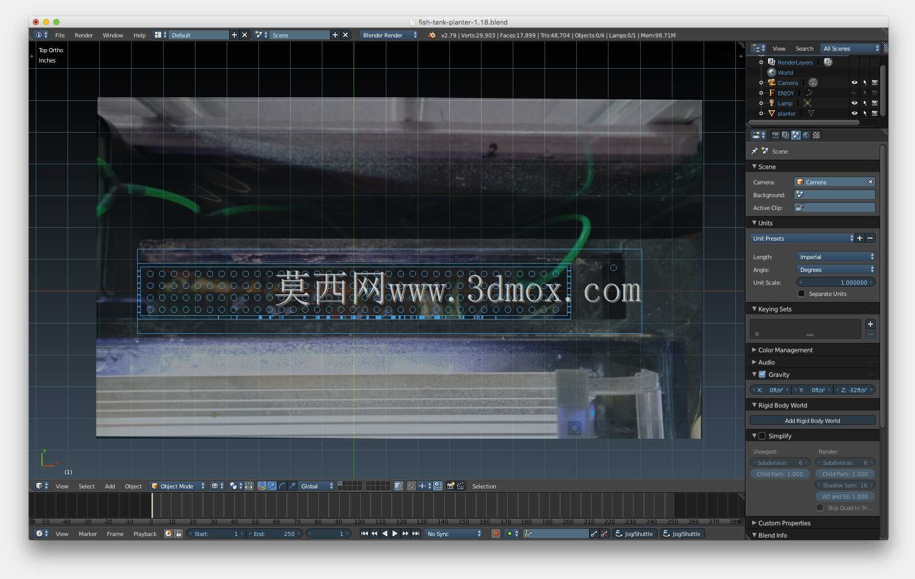Jump to next keyframe
915x579 pixels.
405,533
